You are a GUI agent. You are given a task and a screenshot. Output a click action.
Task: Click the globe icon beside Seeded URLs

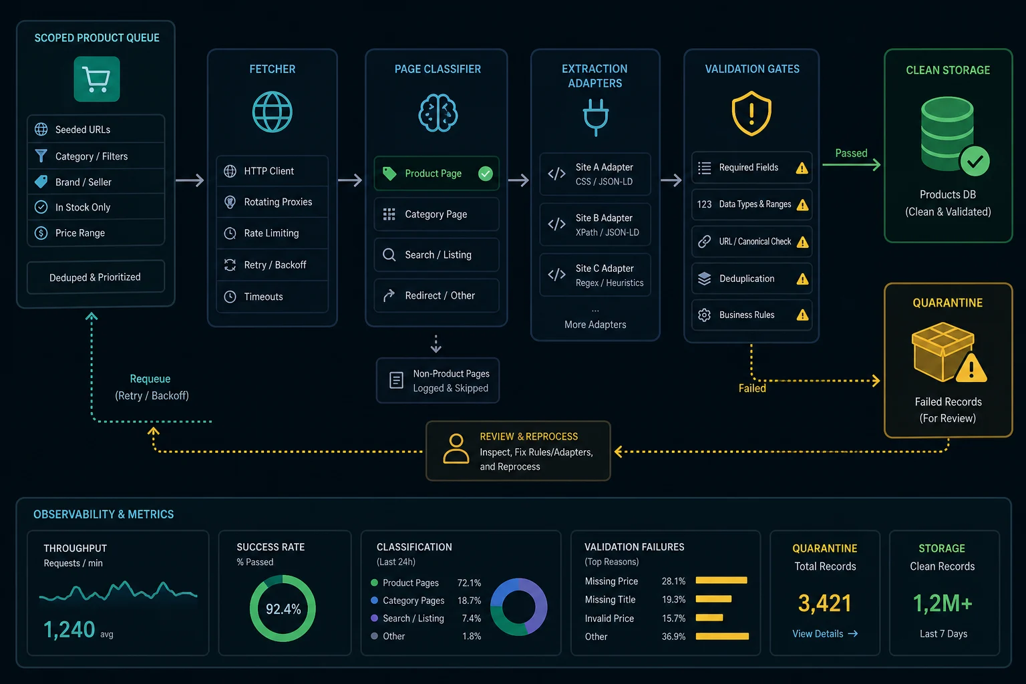point(41,129)
